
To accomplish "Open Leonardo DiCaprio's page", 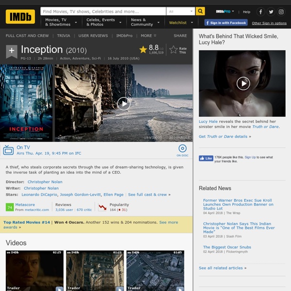I will (x=39, y=194).
